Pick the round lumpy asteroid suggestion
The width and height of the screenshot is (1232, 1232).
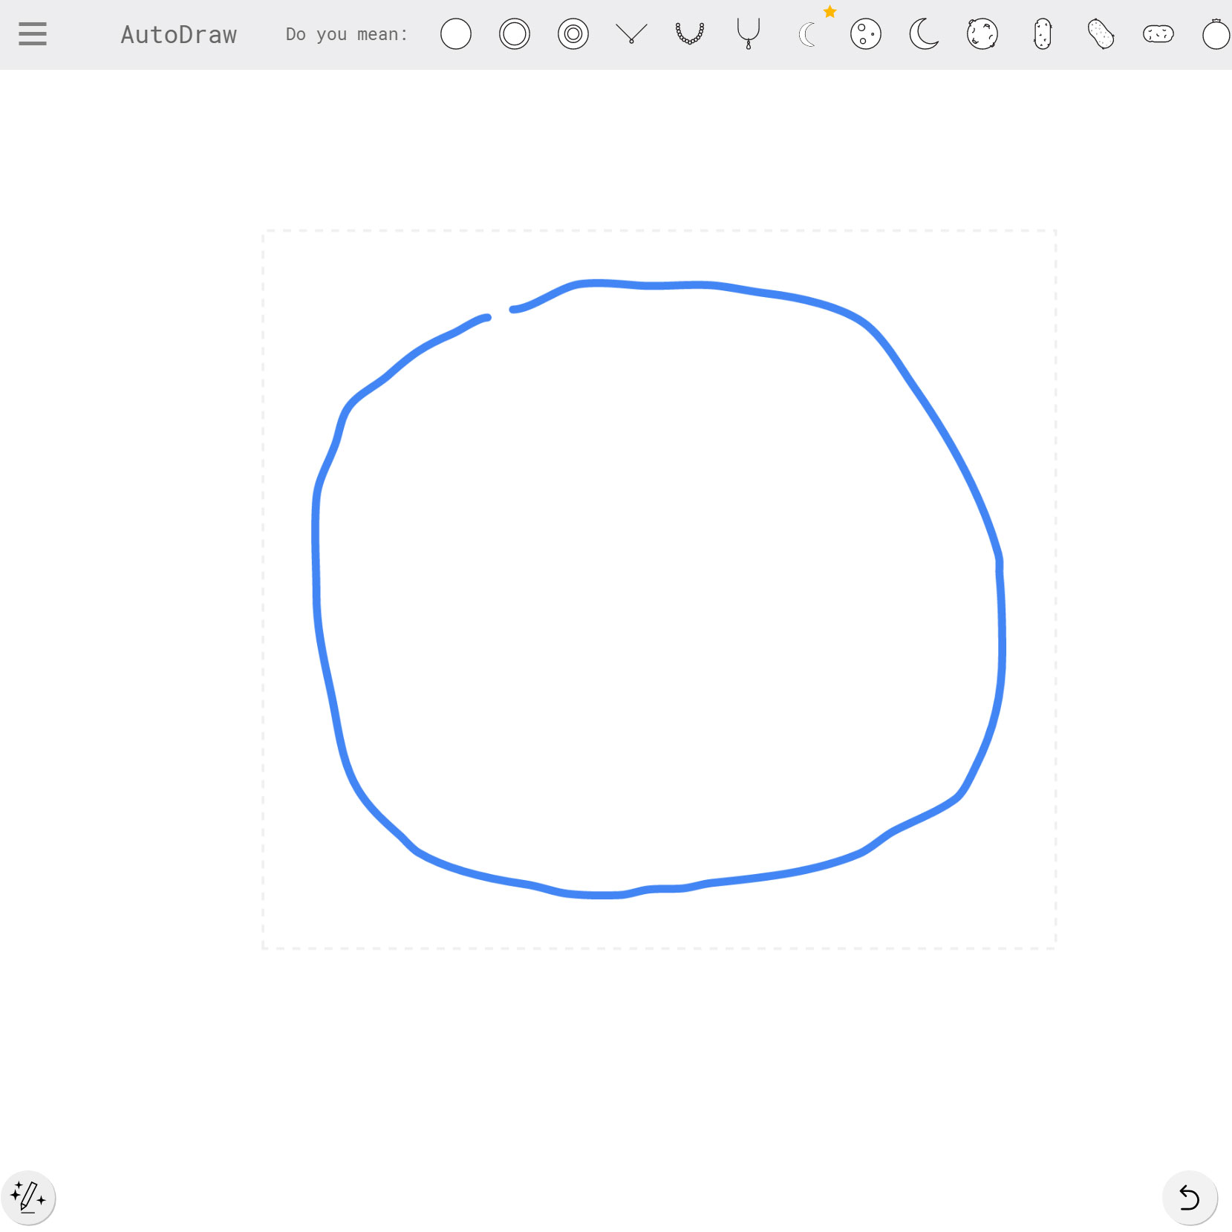click(x=982, y=34)
